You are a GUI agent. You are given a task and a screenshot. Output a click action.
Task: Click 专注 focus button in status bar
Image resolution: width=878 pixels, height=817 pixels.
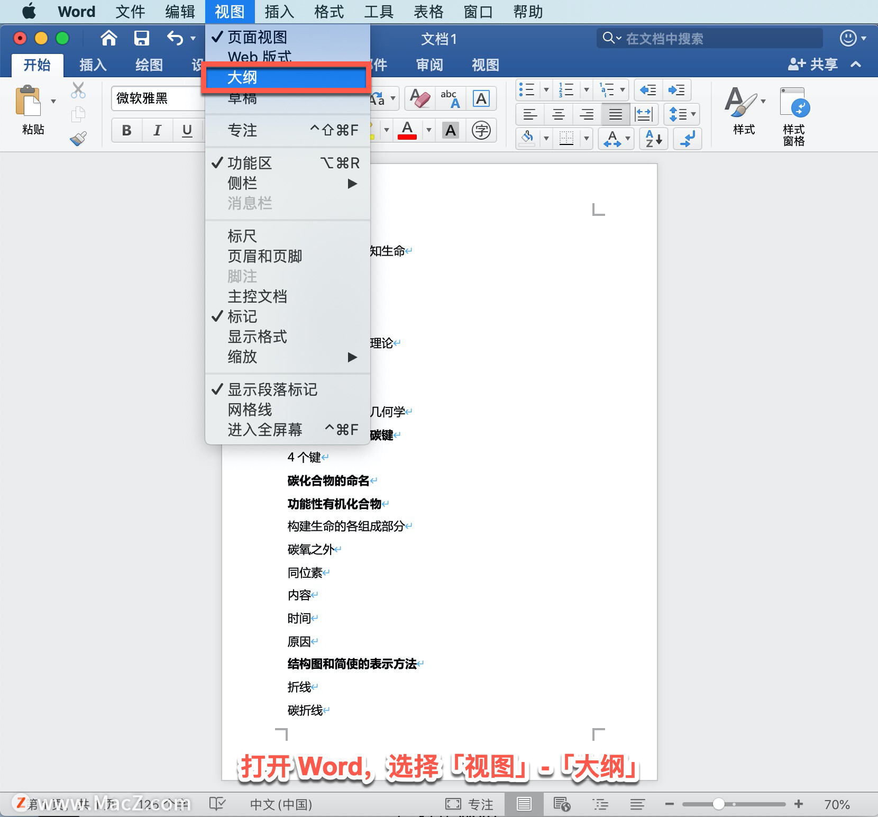pyautogui.click(x=470, y=804)
